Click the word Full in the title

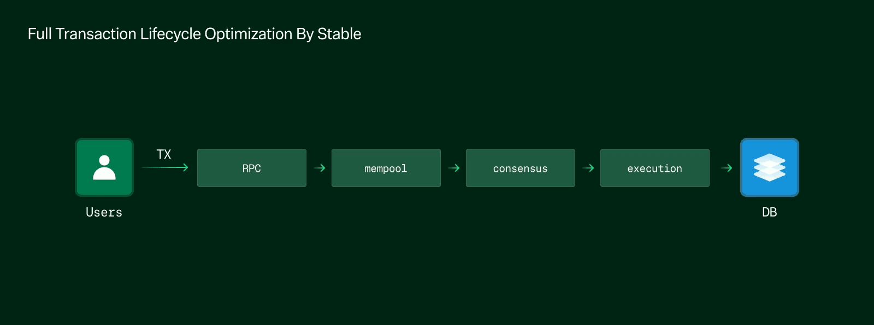pos(39,34)
